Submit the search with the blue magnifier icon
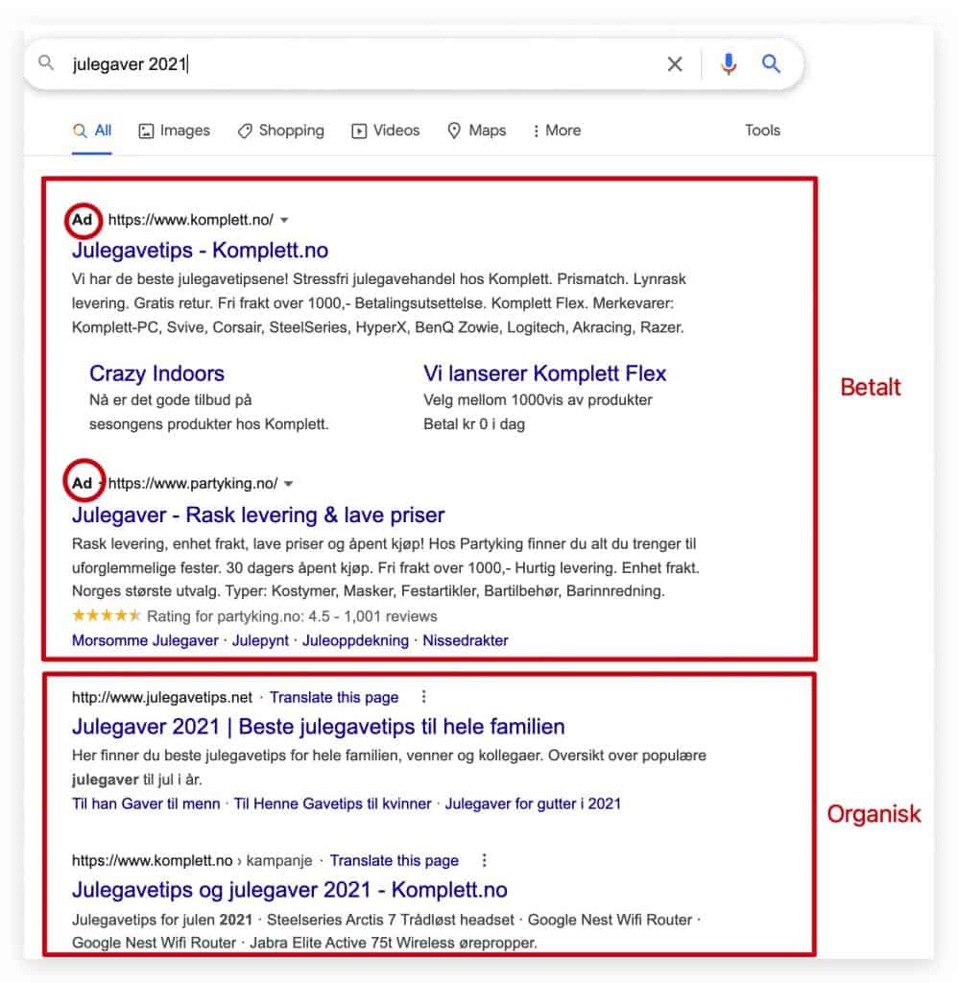This screenshot has width=958, height=983. pos(771,63)
